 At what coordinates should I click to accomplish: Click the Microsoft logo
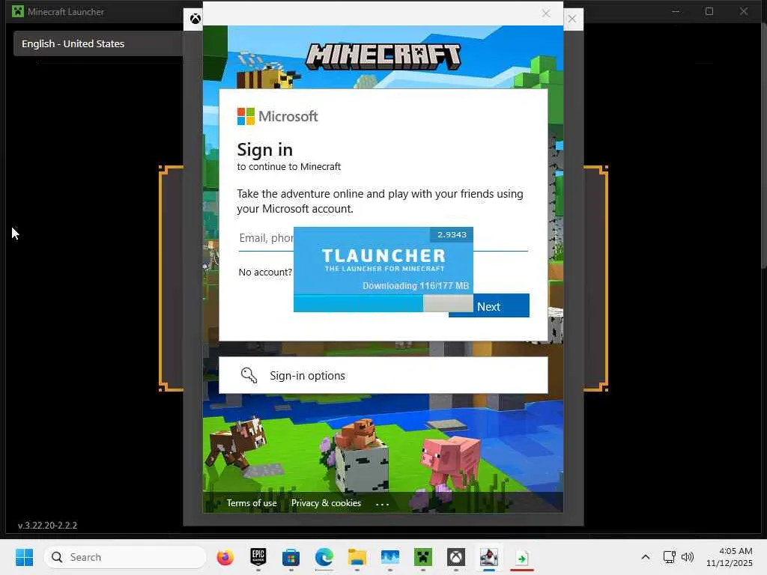(277, 116)
